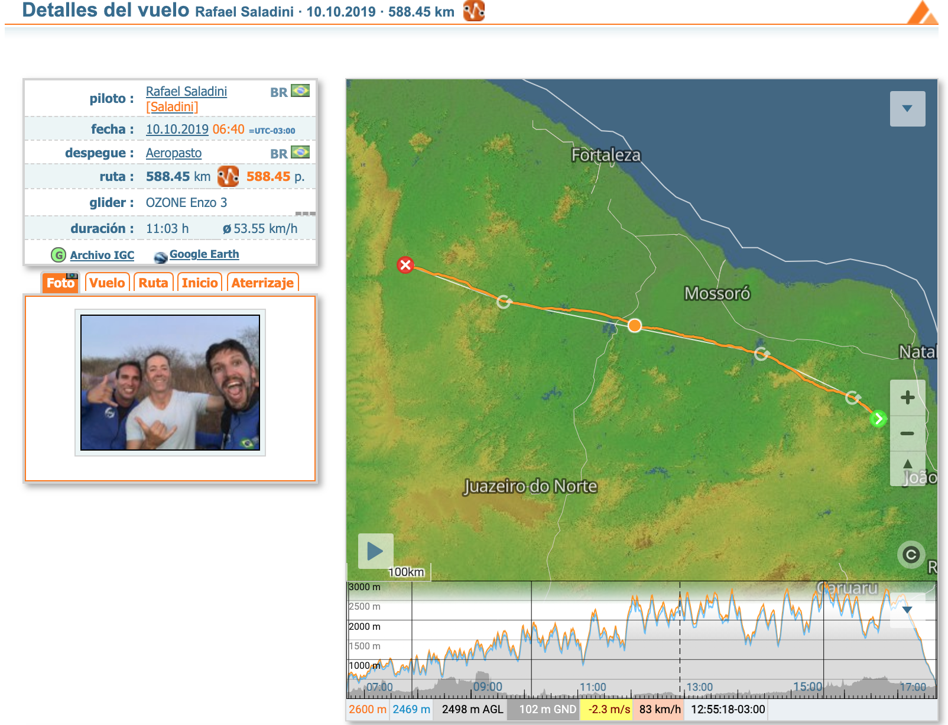Image resolution: width=948 pixels, height=725 pixels.
Task: Open the Google Earth link
Action: [x=204, y=254]
